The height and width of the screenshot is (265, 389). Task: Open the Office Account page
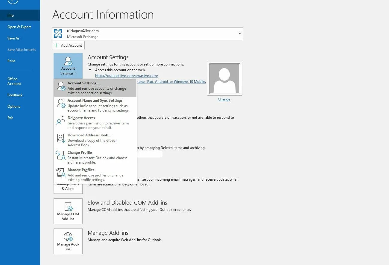coord(20,81)
